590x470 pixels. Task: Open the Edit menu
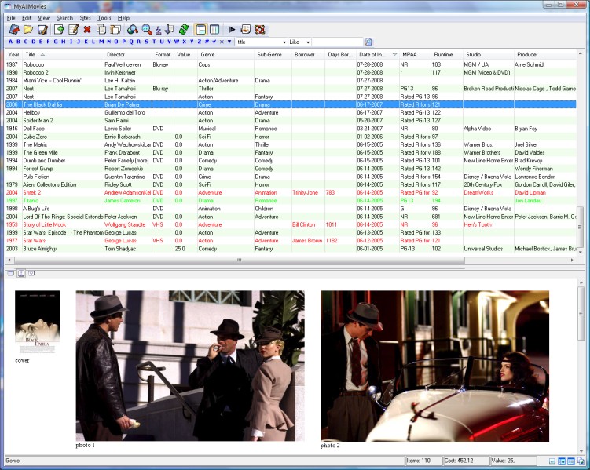coord(27,18)
